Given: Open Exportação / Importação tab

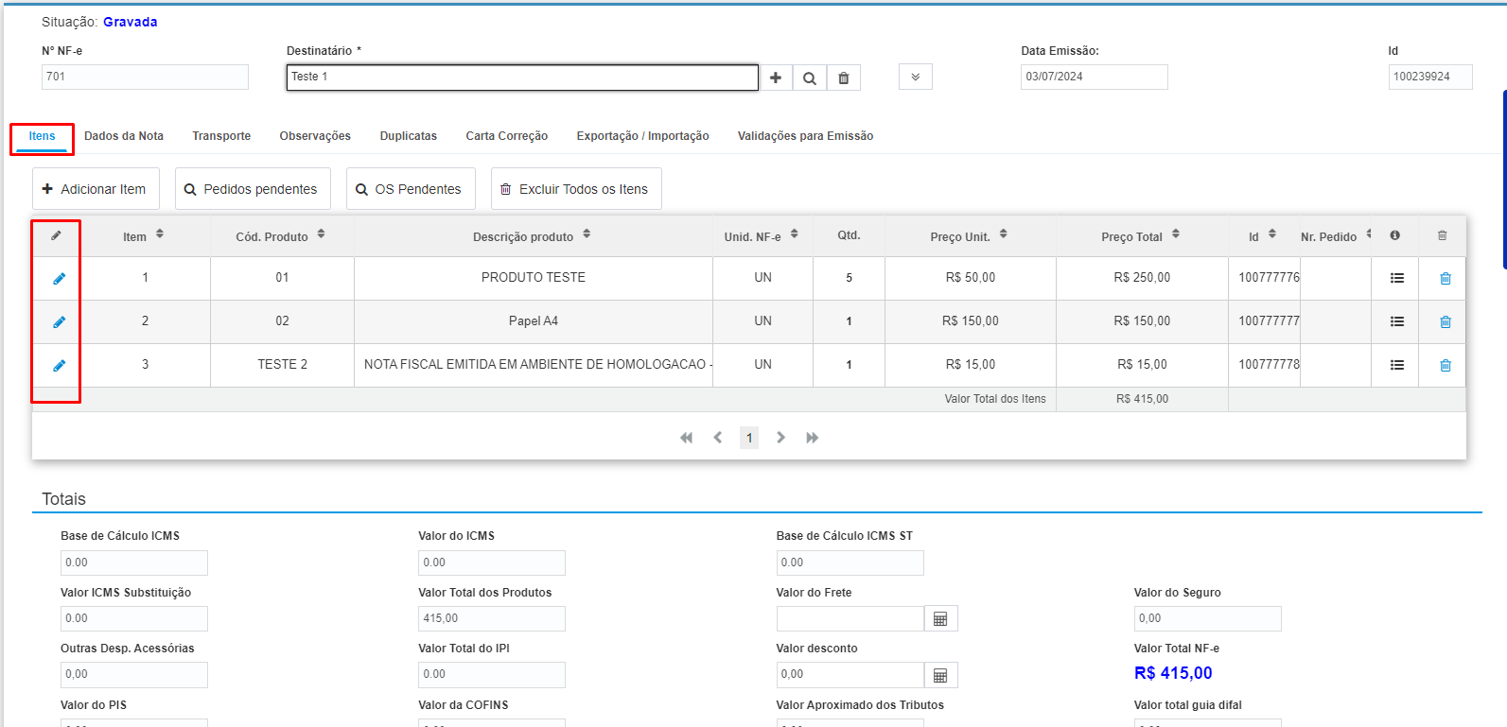Looking at the screenshot, I should (643, 136).
